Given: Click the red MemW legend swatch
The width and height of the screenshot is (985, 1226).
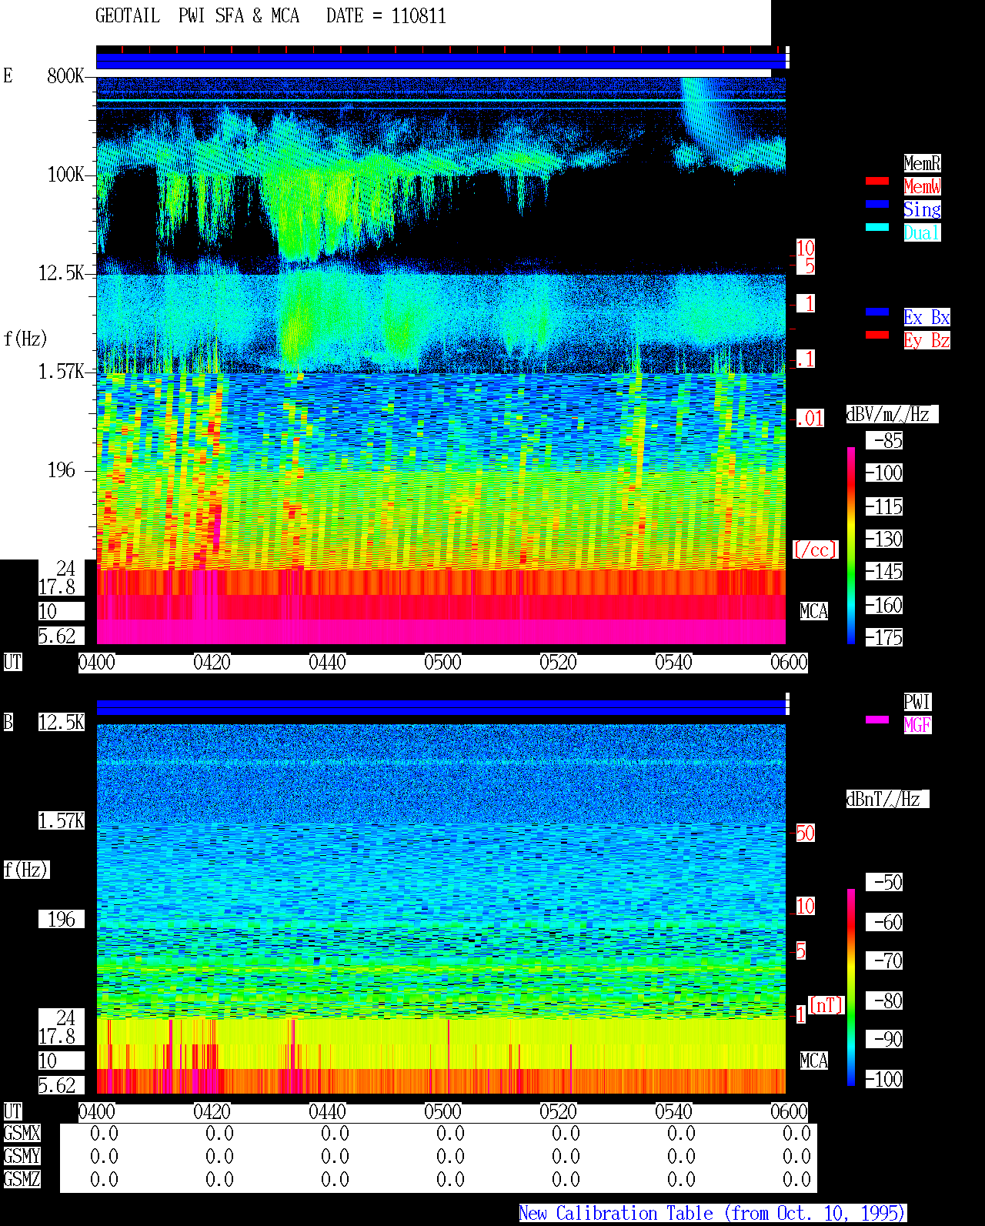Looking at the screenshot, I should [x=877, y=181].
